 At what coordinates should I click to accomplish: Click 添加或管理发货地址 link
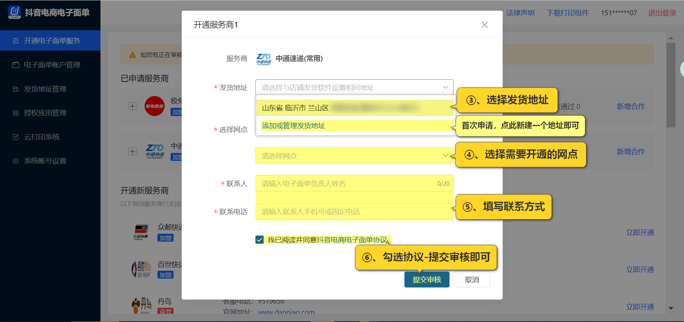[x=293, y=126]
